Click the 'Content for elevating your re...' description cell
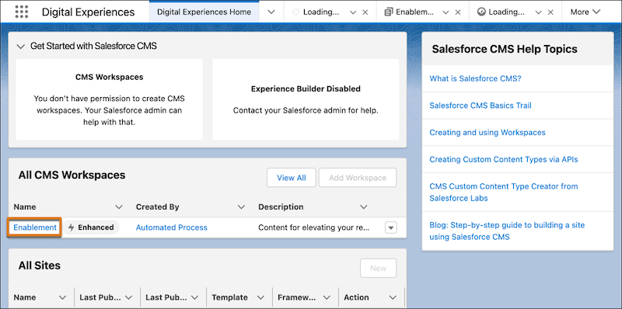This screenshot has width=622, height=309. coord(314,227)
